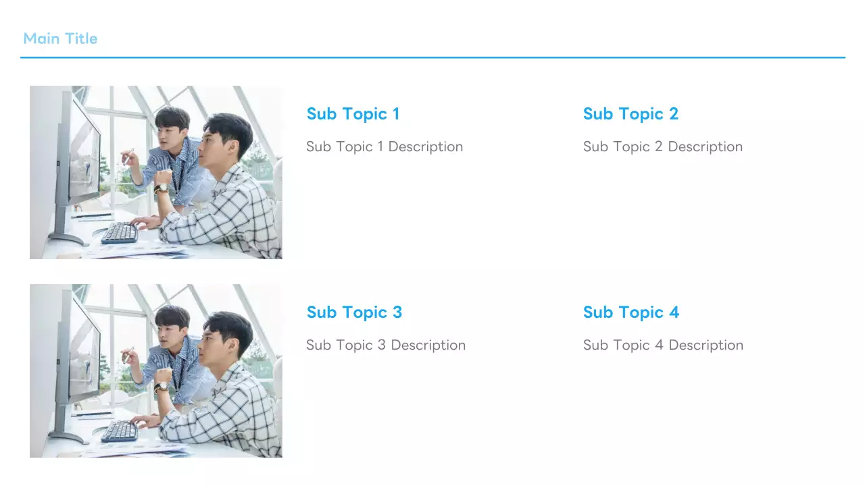
Task: Select the Sub Topic 3 Description text
Action: 385,345
